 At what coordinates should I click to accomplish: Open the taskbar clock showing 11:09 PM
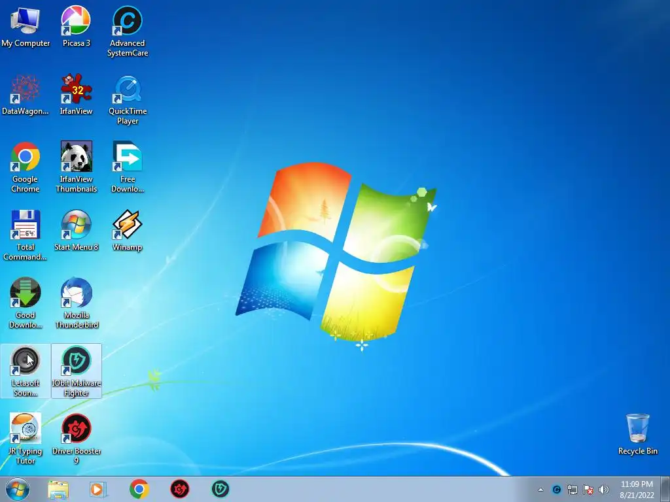pos(637,489)
